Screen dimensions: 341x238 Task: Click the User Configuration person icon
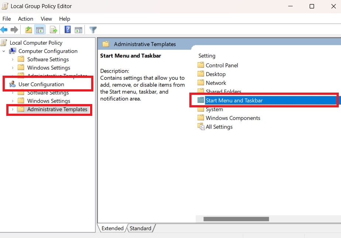tap(13, 84)
